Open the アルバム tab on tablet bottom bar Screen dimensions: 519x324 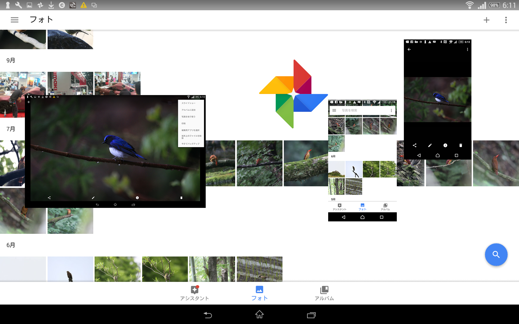324,293
